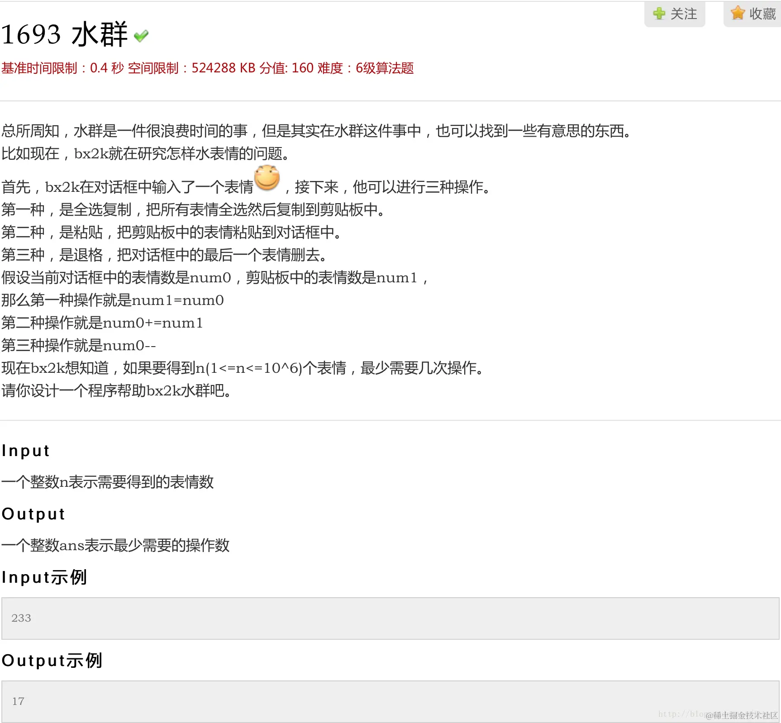
Task: Click the line beginning 第二种，是粘贴
Action: tap(171, 233)
